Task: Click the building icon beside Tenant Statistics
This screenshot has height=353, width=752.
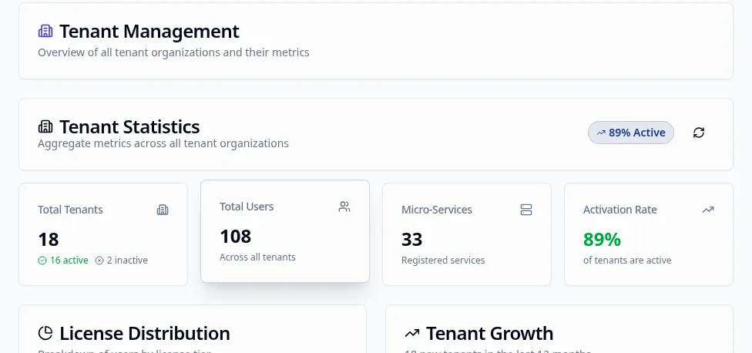Action: 45,126
